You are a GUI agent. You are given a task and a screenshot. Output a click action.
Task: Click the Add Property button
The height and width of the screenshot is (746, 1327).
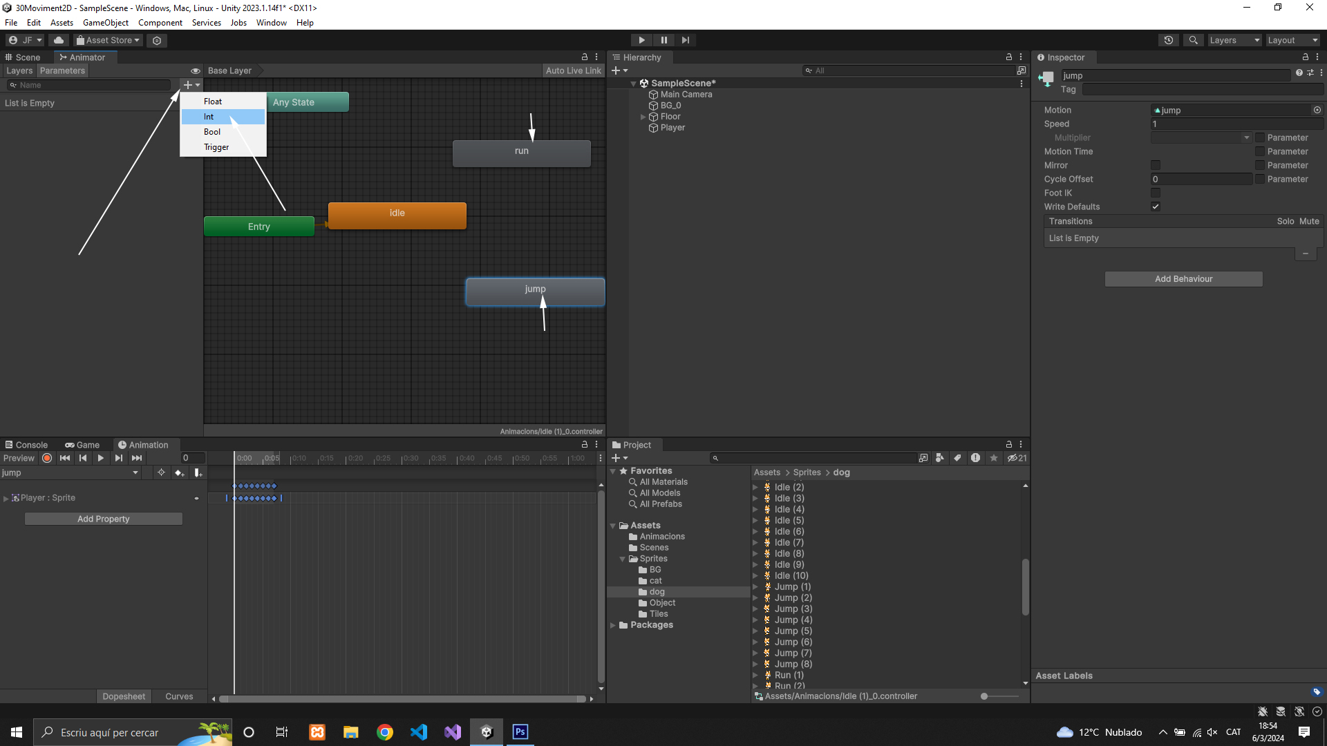pos(104,519)
